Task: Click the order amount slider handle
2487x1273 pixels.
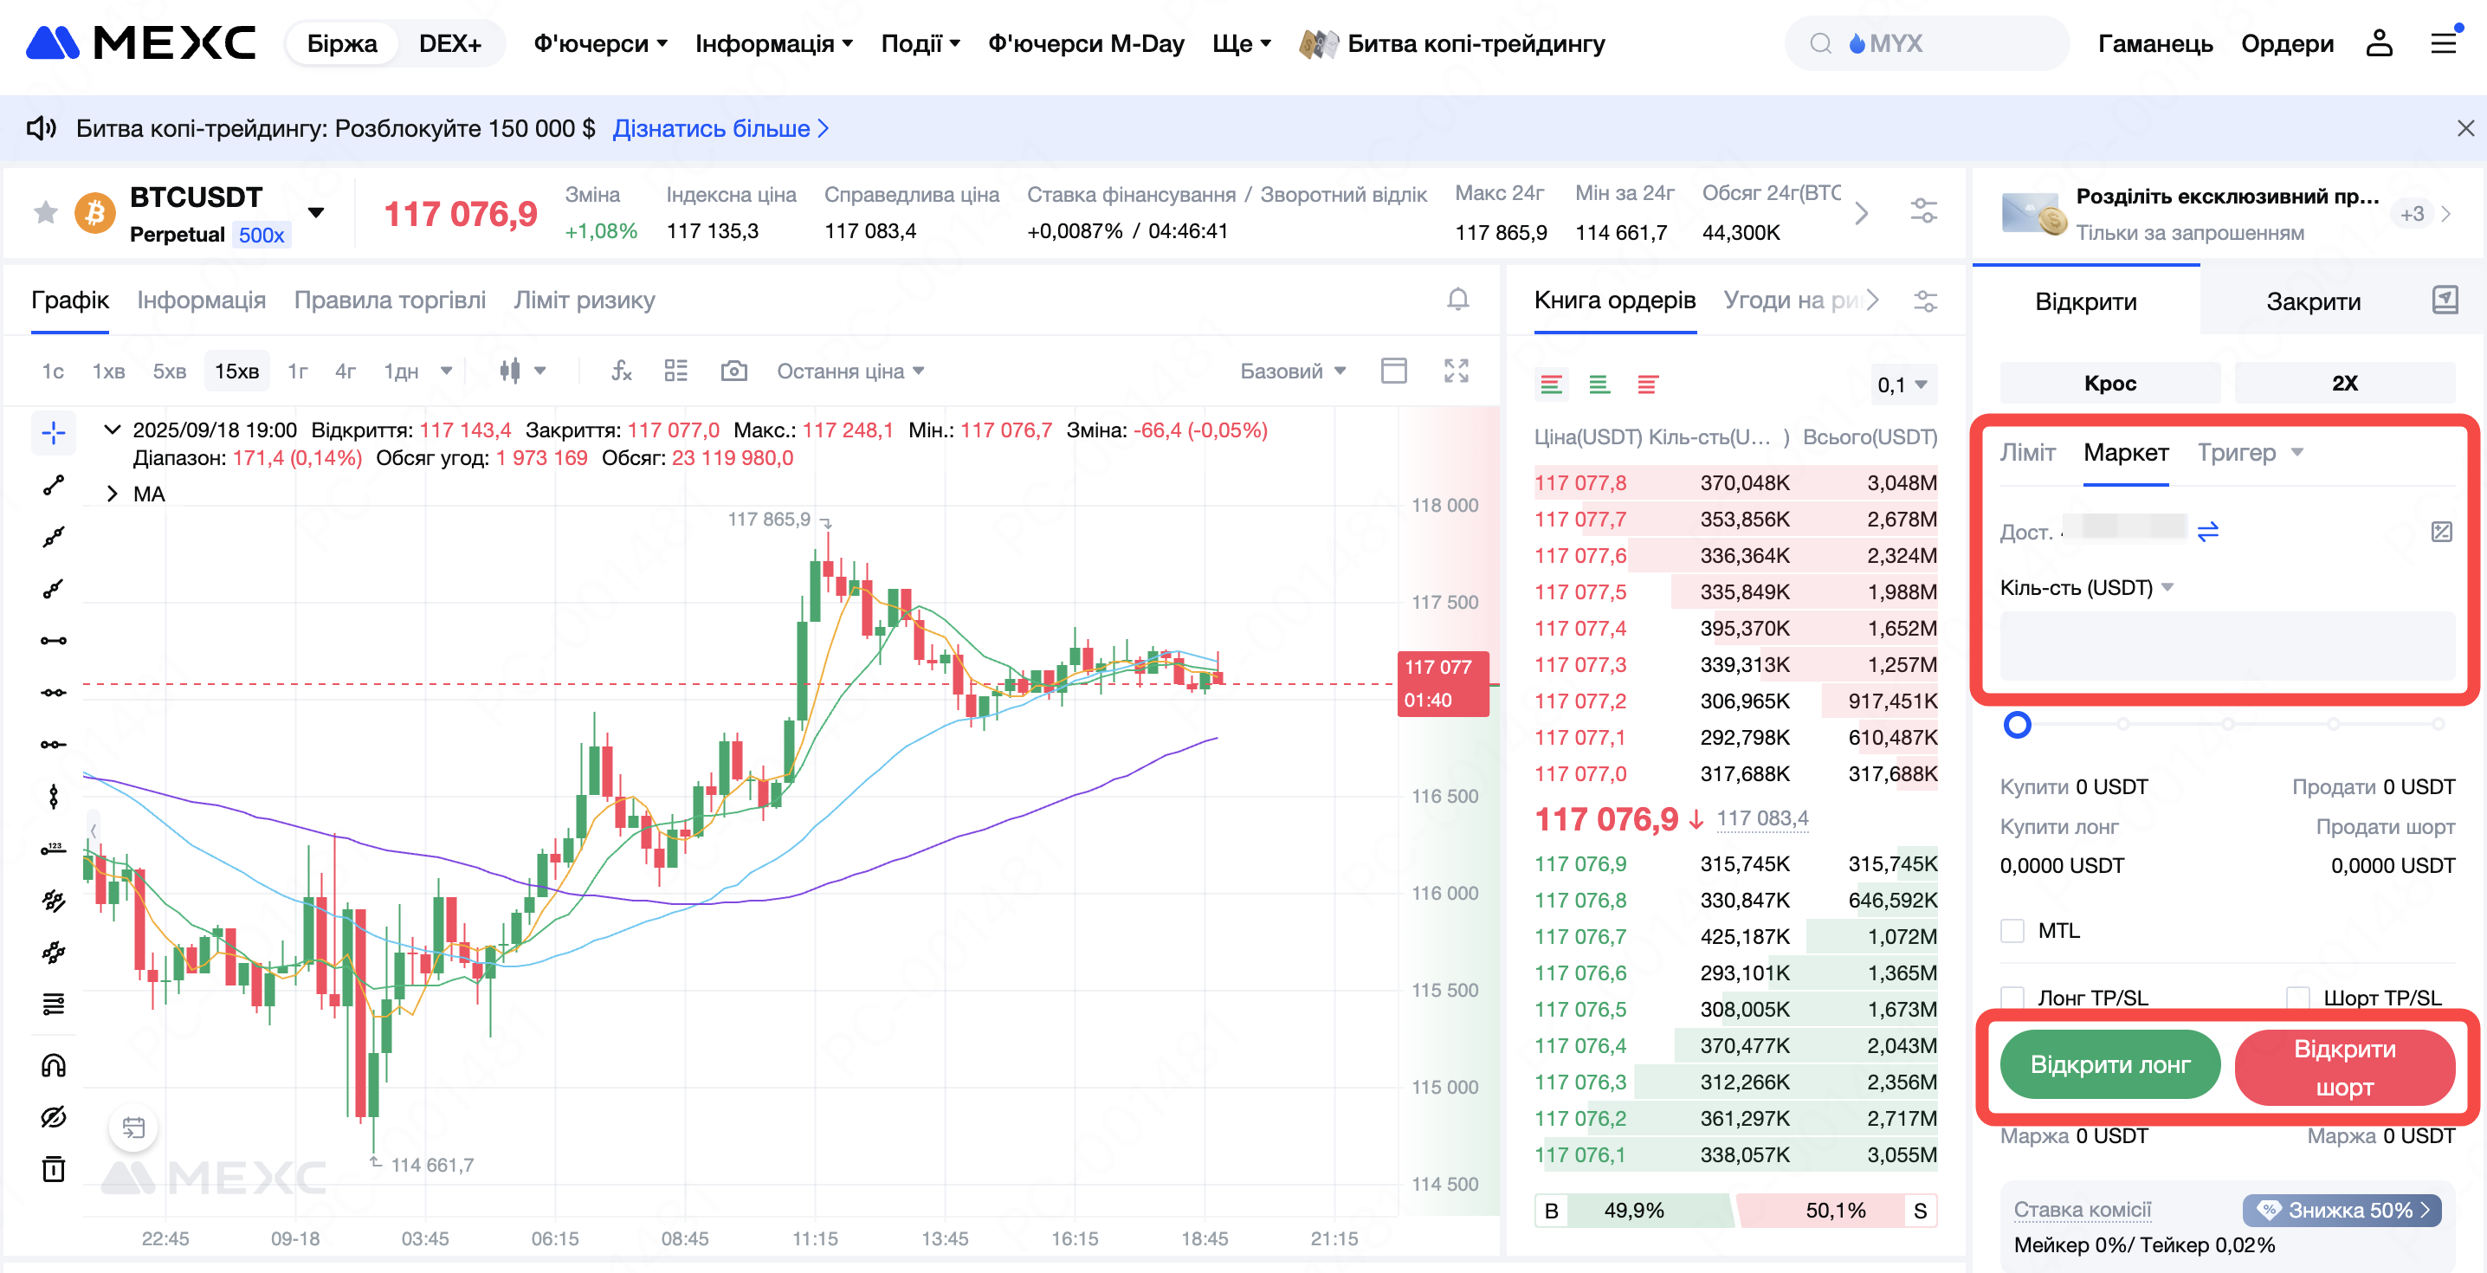Action: 2017,724
